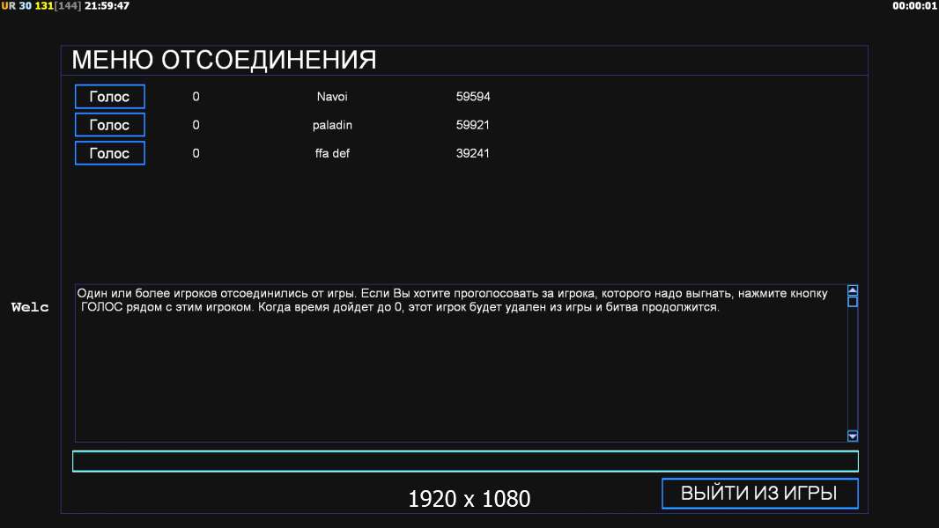Select player name ffa def
The width and height of the screenshot is (939, 528).
pos(332,153)
